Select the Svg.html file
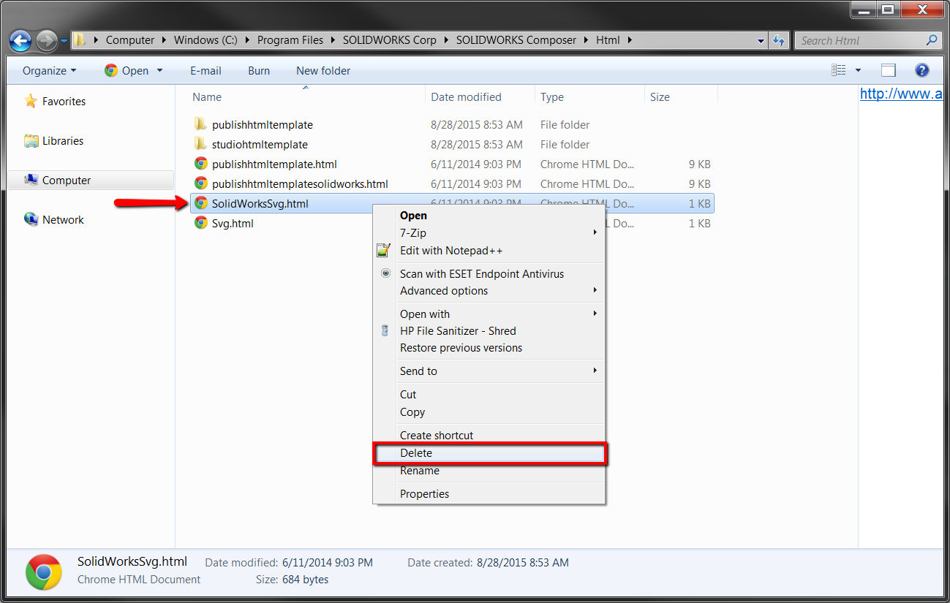The image size is (950, 603). (x=233, y=224)
